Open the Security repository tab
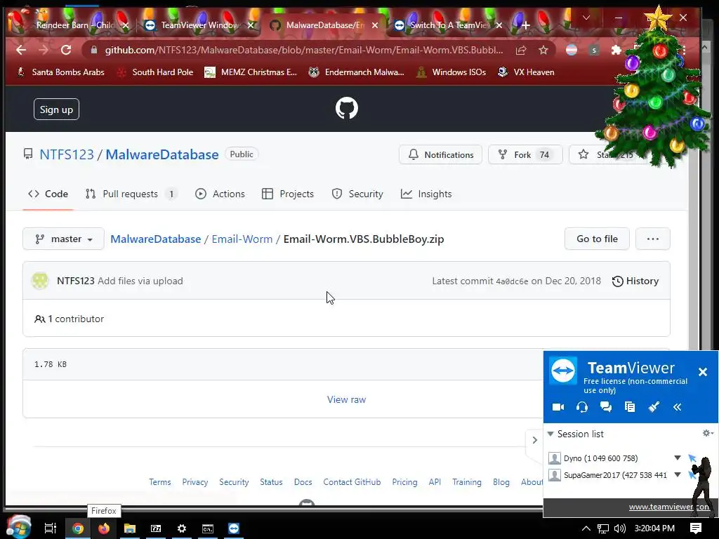 tap(357, 194)
